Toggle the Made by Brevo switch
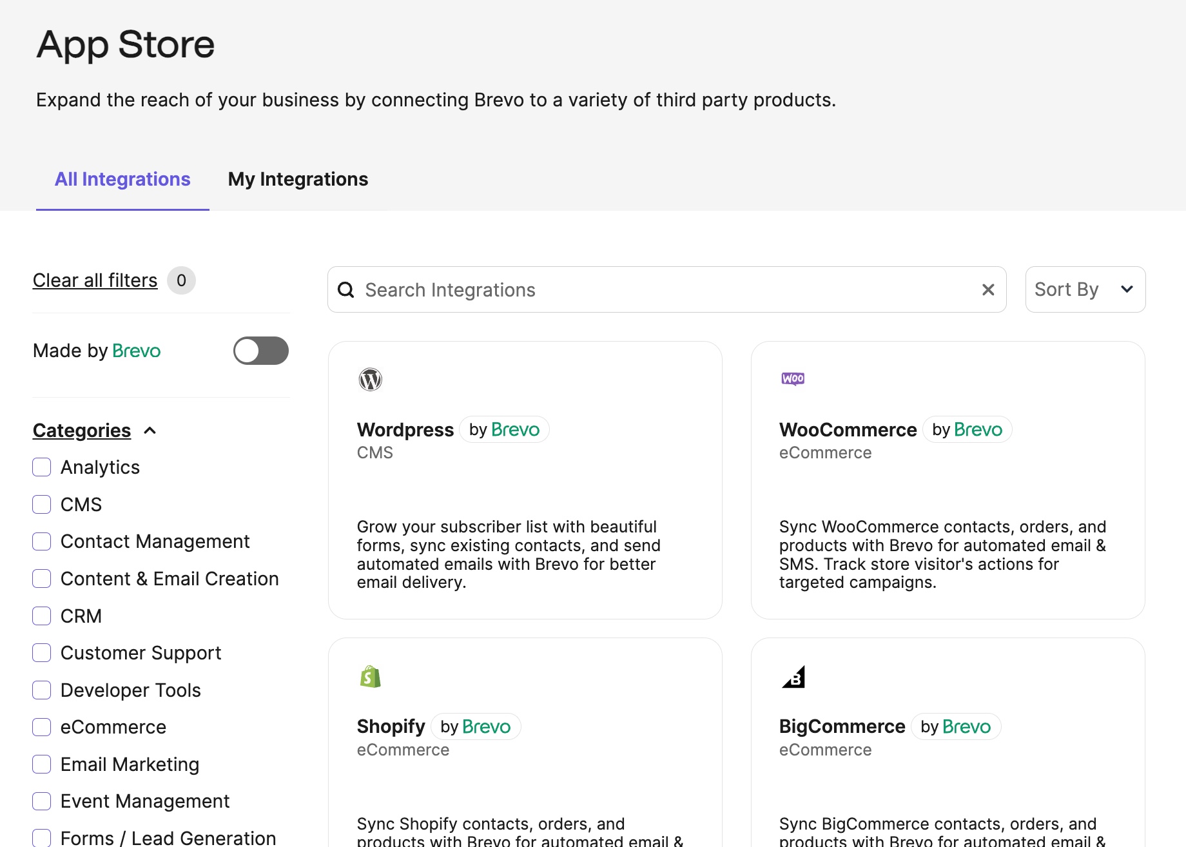1186x847 pixels. pos(260,351)
